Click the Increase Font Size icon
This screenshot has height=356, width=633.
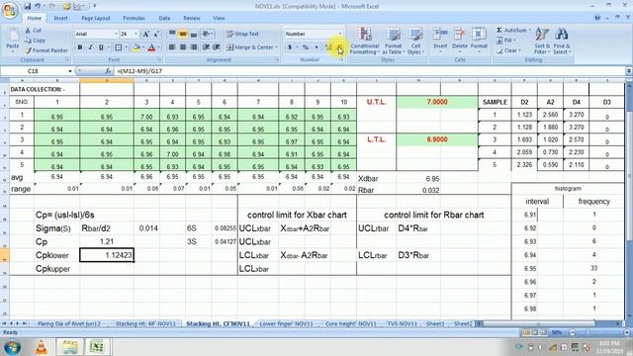(146, 34)
